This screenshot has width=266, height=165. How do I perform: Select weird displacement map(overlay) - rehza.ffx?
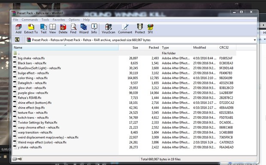point(48,137)
